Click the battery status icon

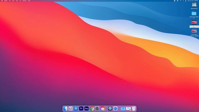pos(178,1)
